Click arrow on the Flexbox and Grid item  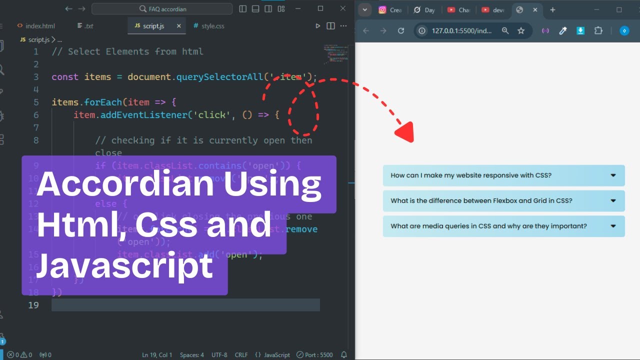point(613,200)
